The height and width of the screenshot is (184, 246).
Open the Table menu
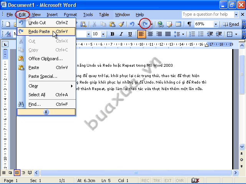click(x=104, y=15)
